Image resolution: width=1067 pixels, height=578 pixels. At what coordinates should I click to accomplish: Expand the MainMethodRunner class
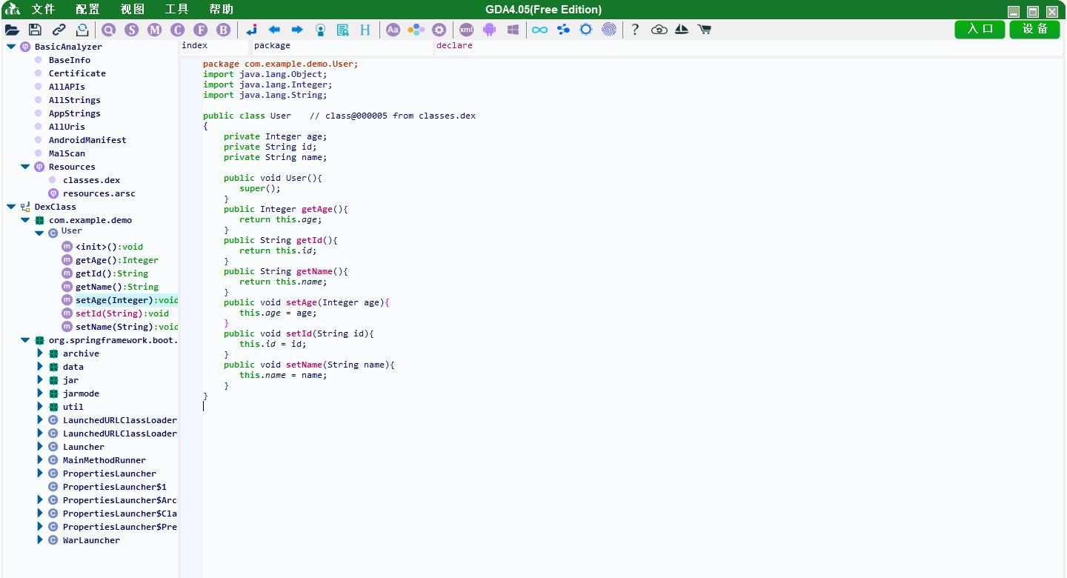pos(40,460)
